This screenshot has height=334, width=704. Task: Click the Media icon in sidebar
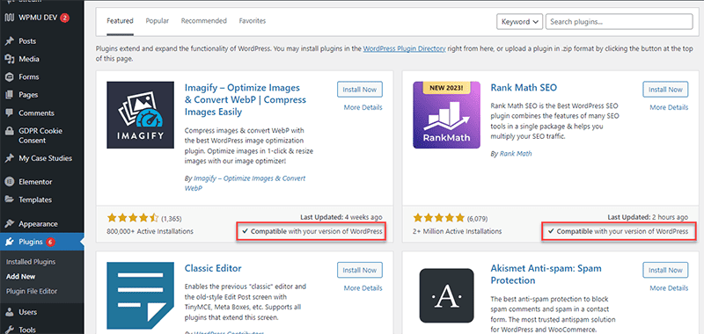[9, 59]
